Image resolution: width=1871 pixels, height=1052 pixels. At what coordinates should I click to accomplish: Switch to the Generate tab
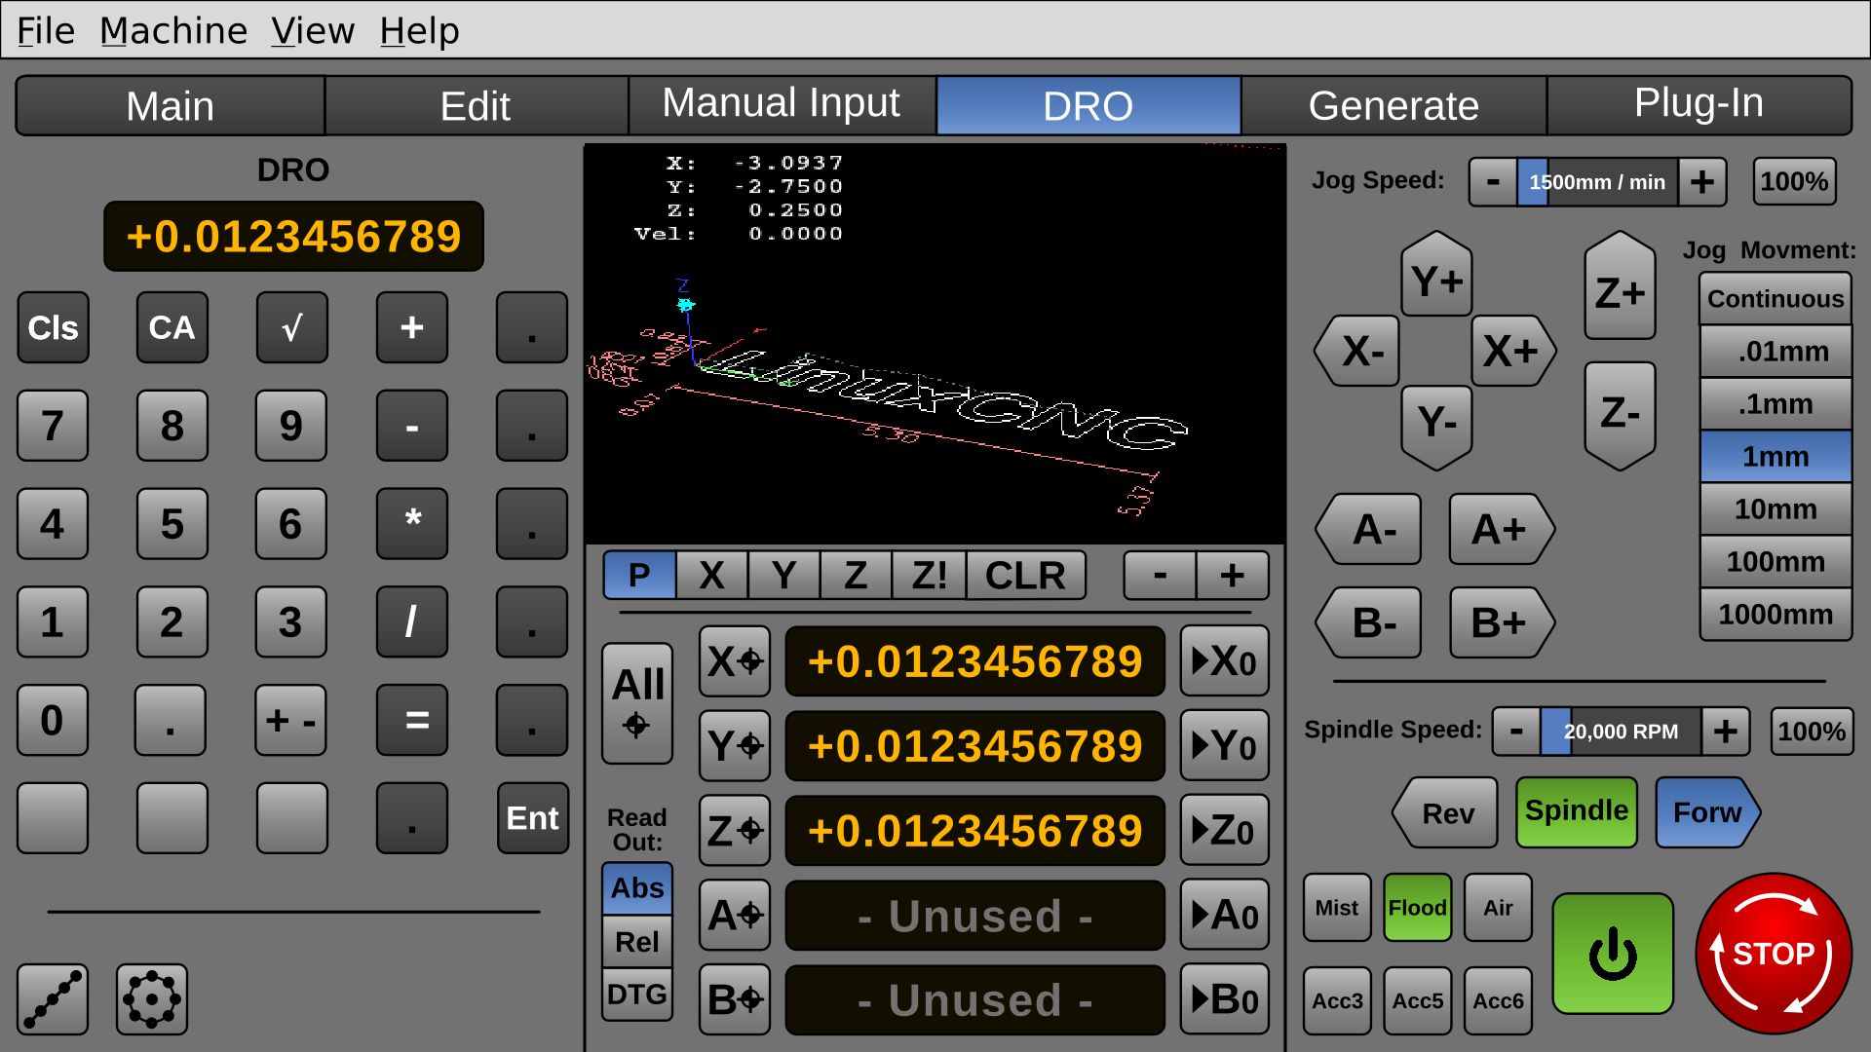[x=1394, y=105]
